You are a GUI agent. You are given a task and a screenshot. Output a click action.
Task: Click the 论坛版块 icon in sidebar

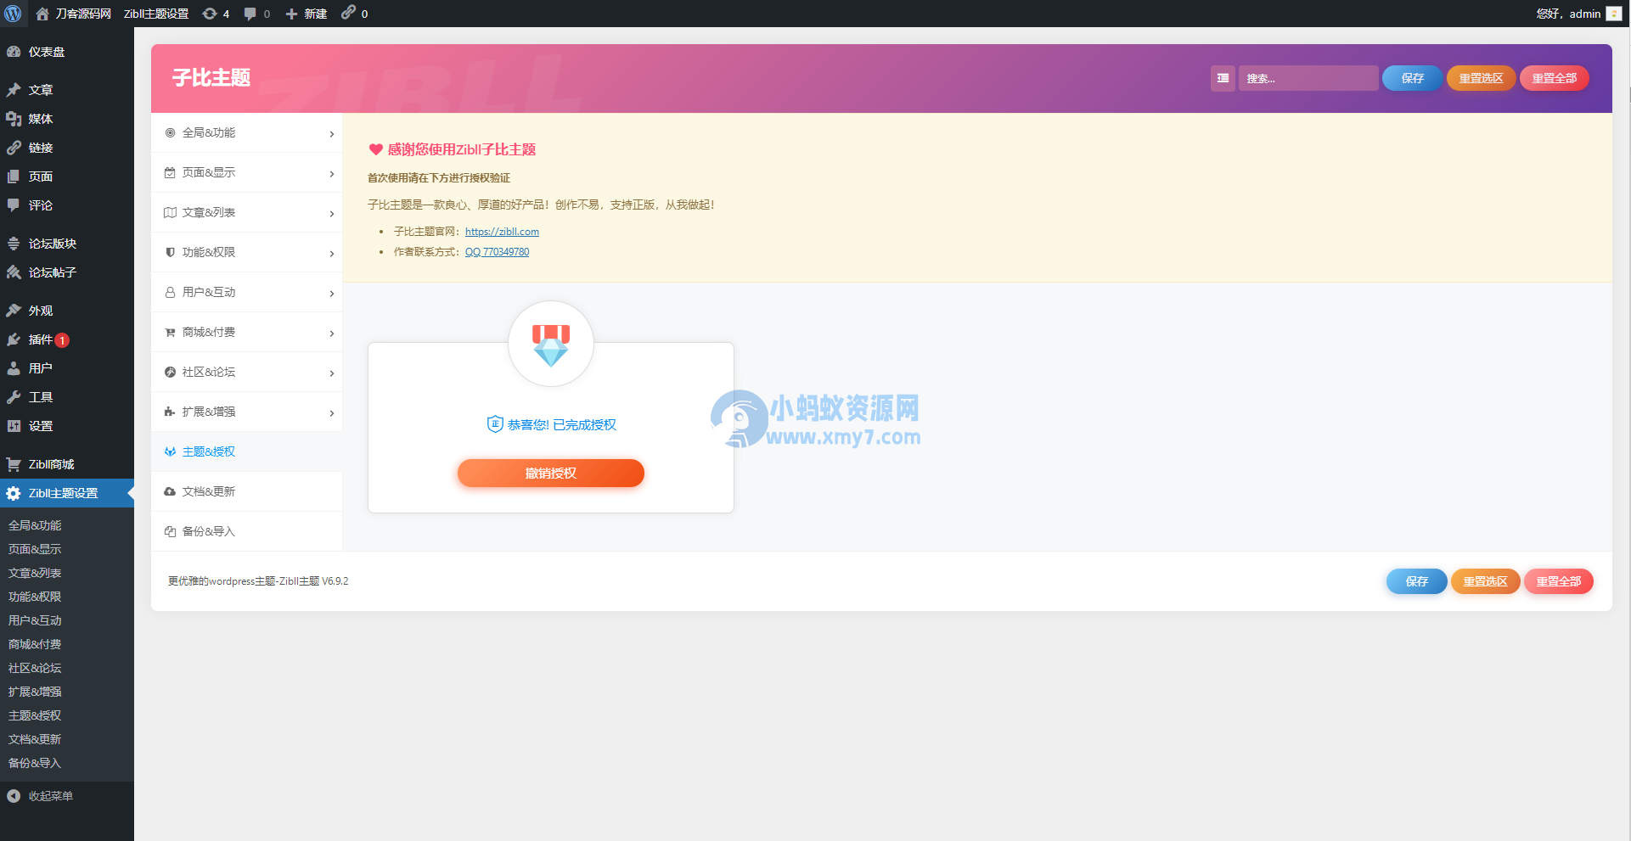click(x=14, y=244)
